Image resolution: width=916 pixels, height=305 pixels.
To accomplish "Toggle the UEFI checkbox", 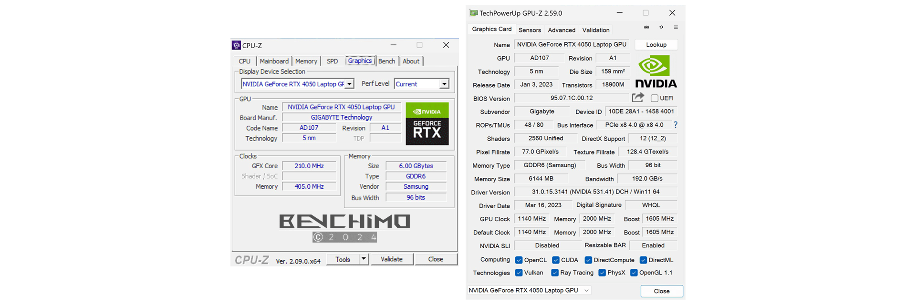I will [x=655, y=98].
